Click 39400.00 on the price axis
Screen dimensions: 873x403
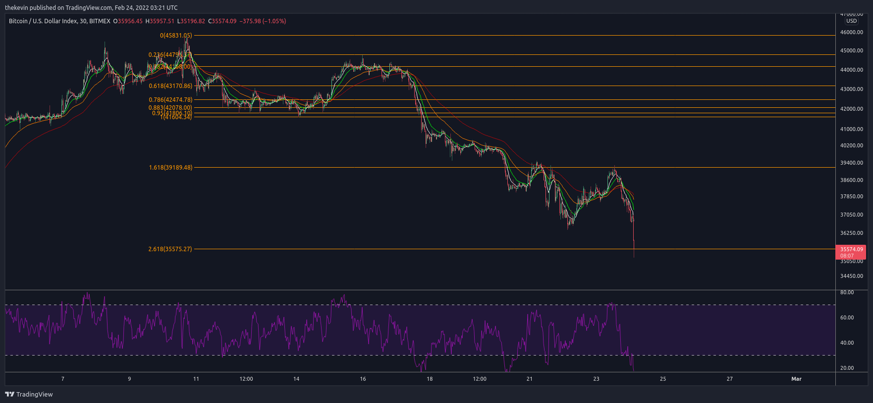[852, 163]
